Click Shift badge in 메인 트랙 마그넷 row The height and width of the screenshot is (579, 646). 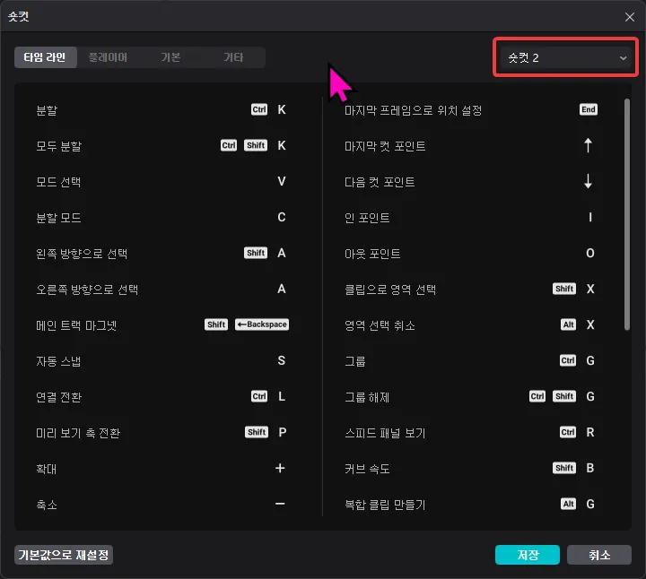pos(216,324)
